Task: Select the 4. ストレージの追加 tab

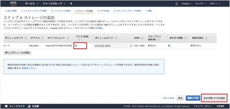Action: point(84,11)
